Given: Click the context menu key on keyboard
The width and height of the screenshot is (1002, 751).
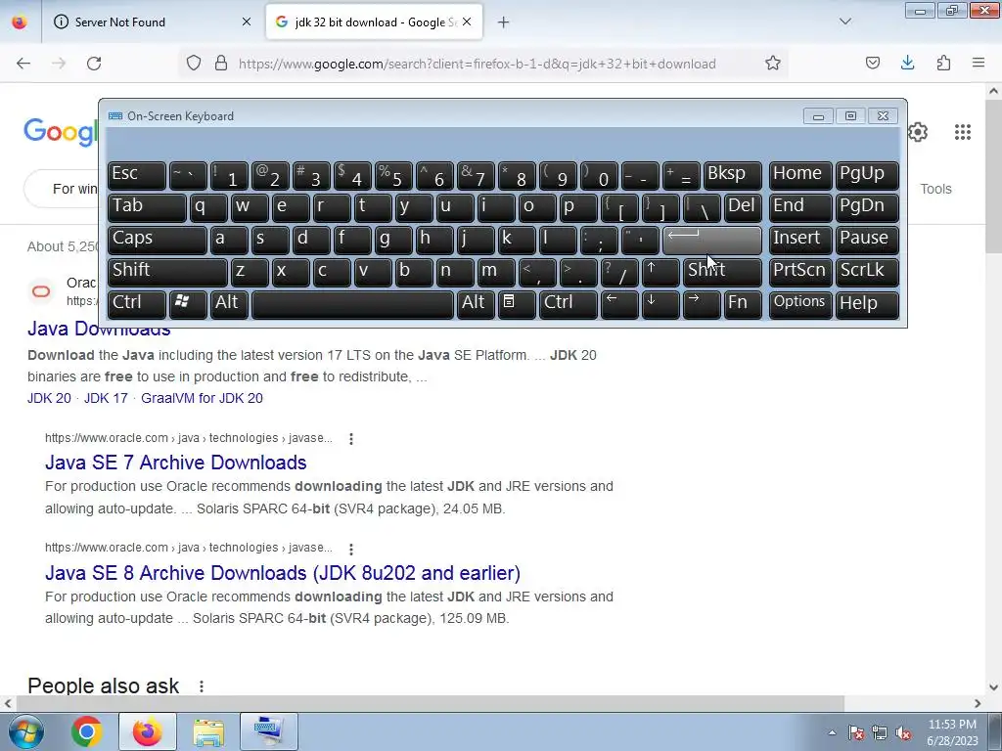Looking at the screenshot, I should tap(517, 304).
